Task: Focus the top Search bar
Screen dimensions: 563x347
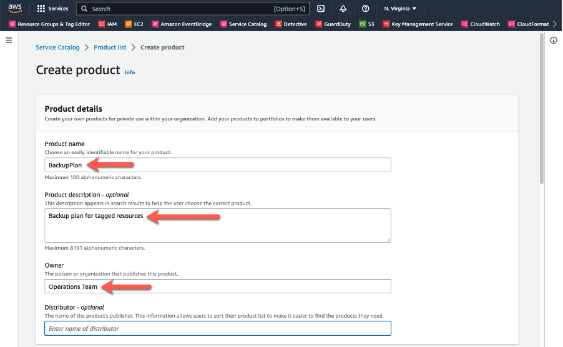Action: (192, 9)
